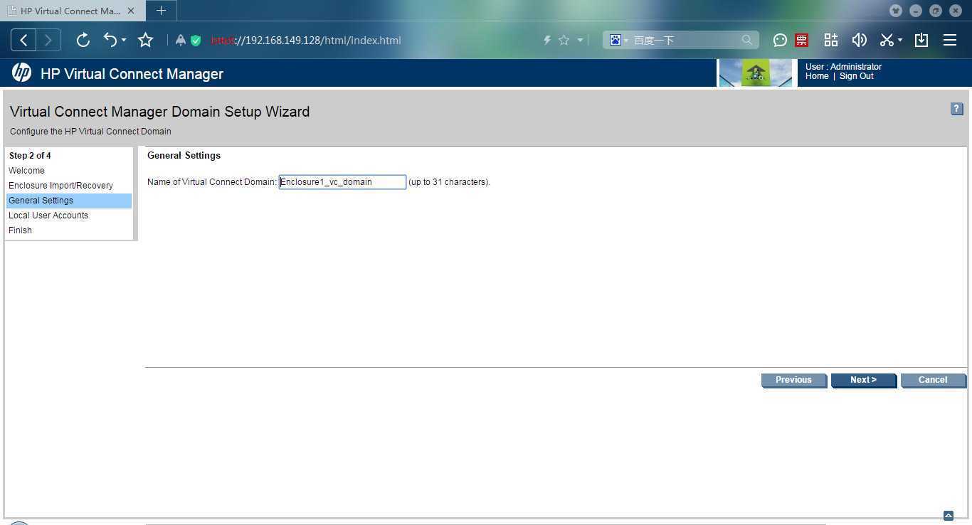Click the star icon in address bar
The width and height of the screenshot is (972, 525).
click(564, 41)
